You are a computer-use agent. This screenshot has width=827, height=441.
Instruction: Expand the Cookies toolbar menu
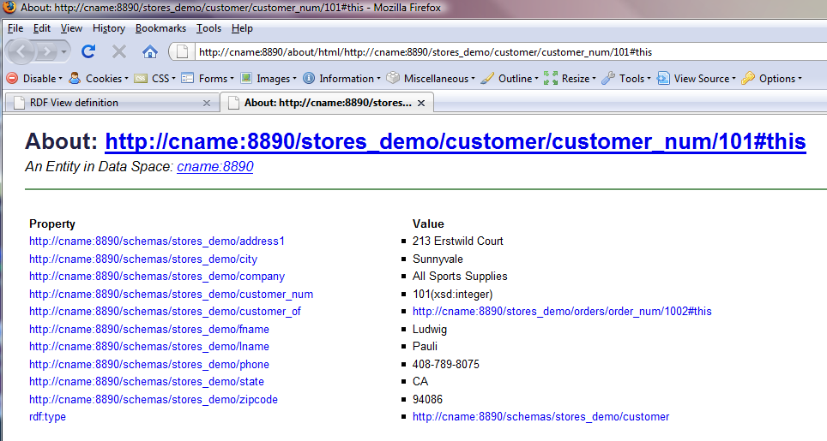(99, 78)
